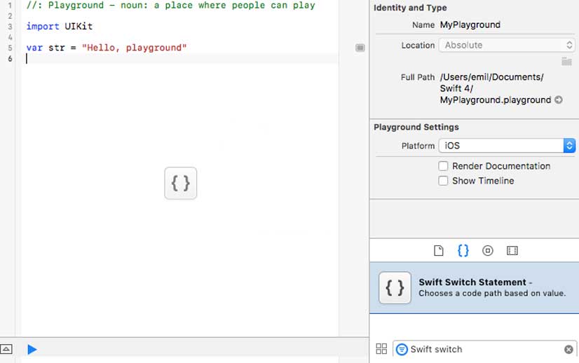
Task: Show the media library tab
Action: coord(512,251)
